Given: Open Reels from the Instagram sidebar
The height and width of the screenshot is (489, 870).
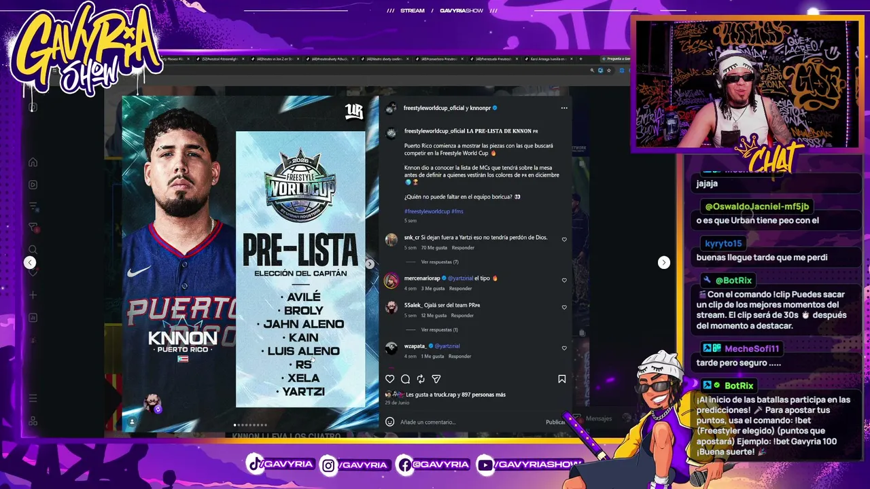Looking at the screenshot, I should click(x=33, y=184).
